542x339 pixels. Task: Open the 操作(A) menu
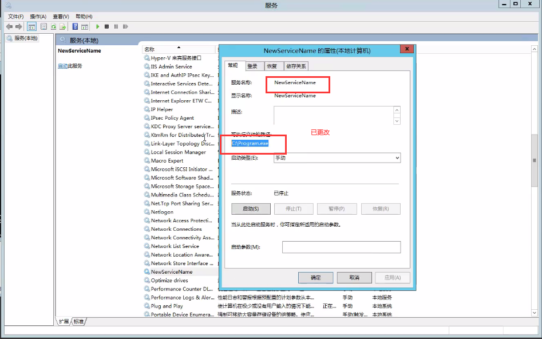coord(38,17)
